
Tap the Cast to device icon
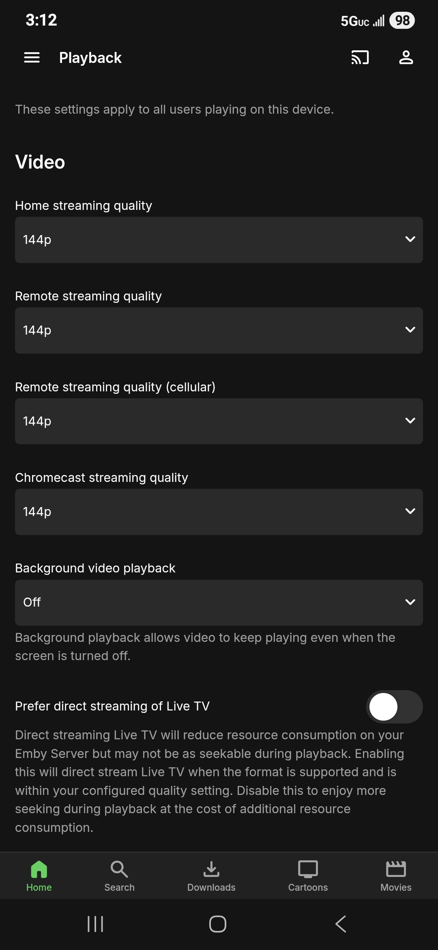360,58
